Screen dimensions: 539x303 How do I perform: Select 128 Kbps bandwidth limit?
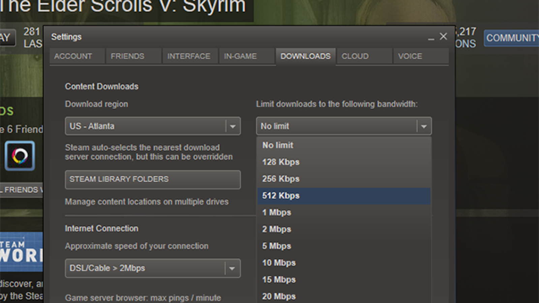point(344,162)
